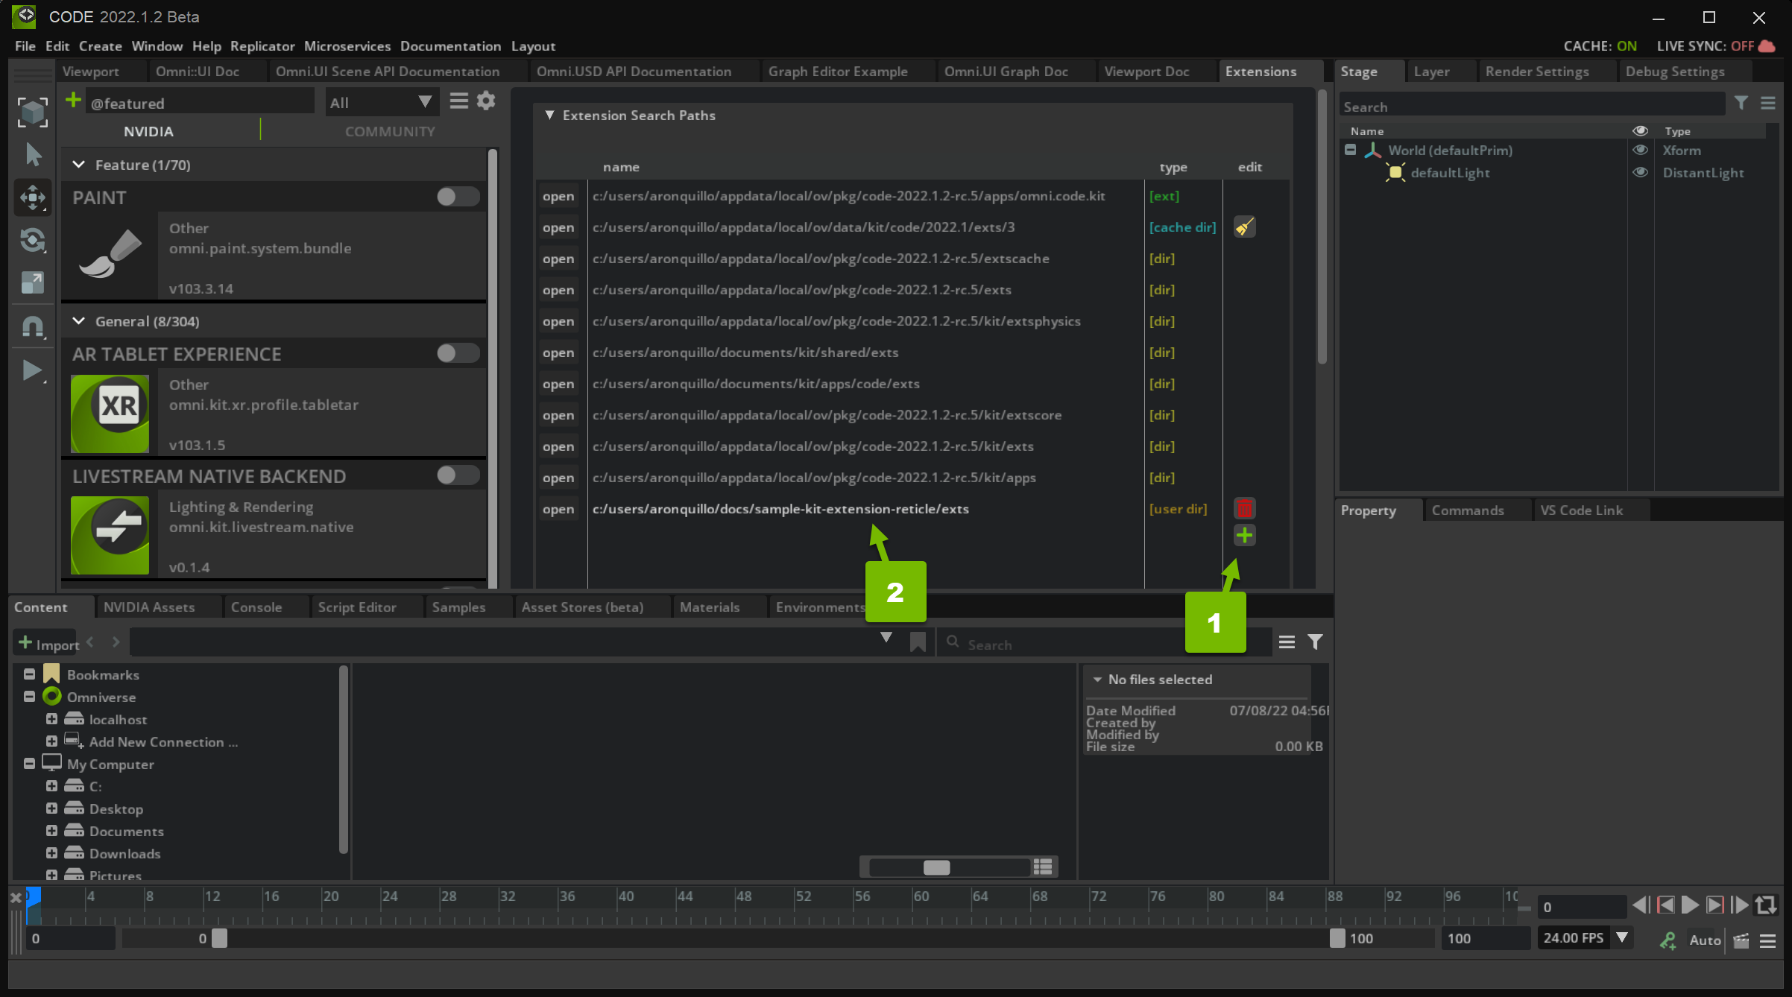Open Stage panel filter funnel icon
This screenshot has height=997, width=1792.
[x=1741, y=104]
